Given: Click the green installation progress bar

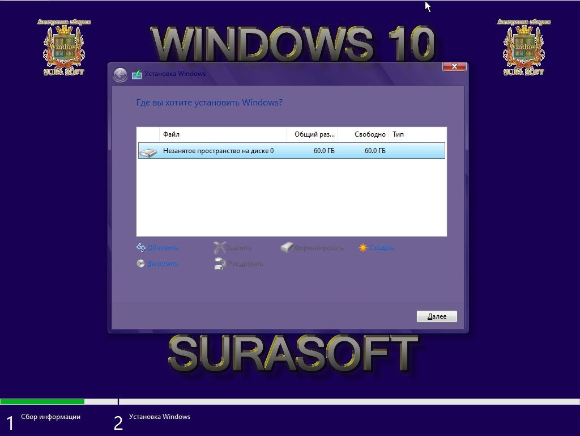Looking at the screenshot, I should click(x=42, y=401).
